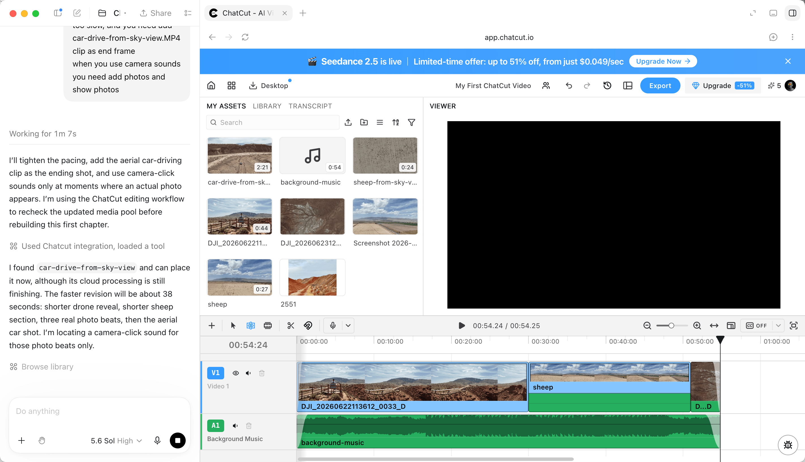Rename the My First ChatCut Video title
Viewport: 805px width, 462px height.
pos(493,86)
